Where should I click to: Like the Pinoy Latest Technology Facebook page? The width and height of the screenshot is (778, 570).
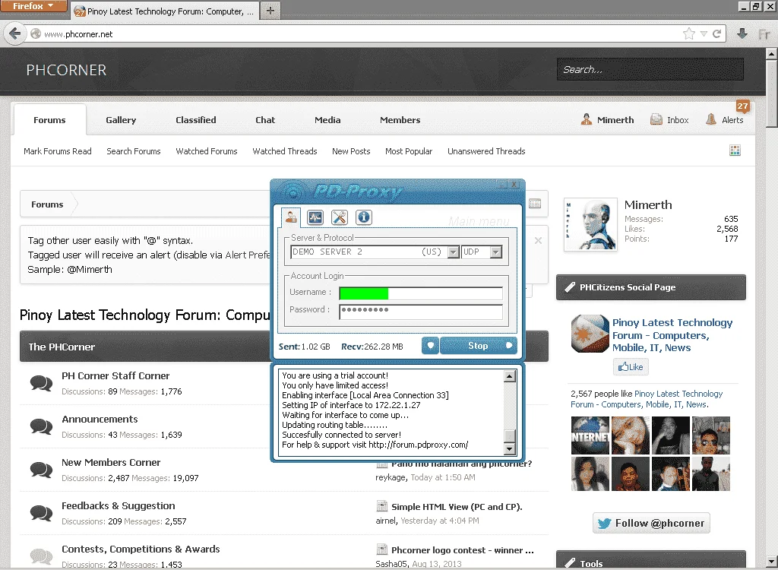[x=631, y=367]
